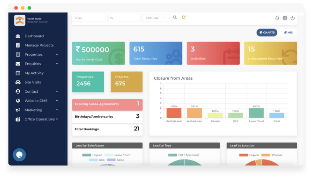The height and width of the screenshot is (179, 312).
Task: Click the Lower Parel bar in chart
Action: (x=256, y=113)
